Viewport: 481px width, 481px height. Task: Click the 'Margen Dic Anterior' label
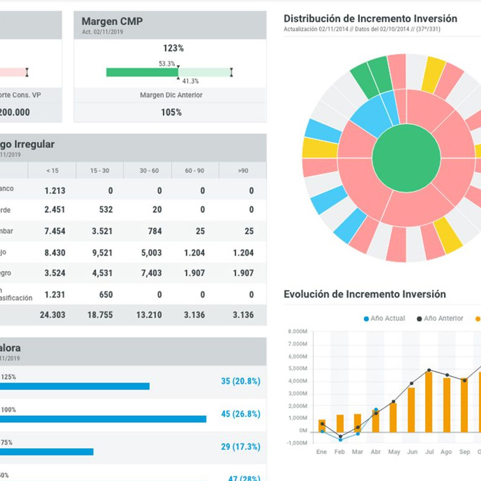(171, 95)
